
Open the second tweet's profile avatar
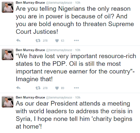pos(8,54)
